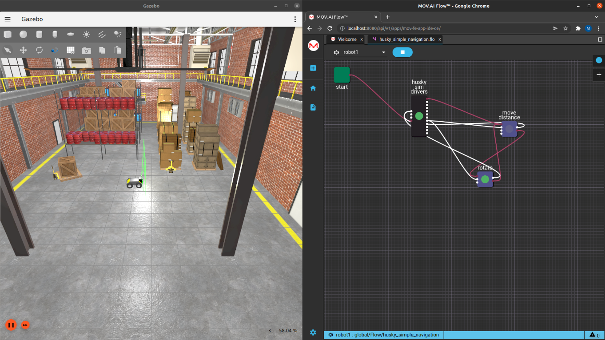Activate the translate mode tool
The image size is (605, 340).
click(23, 50)
